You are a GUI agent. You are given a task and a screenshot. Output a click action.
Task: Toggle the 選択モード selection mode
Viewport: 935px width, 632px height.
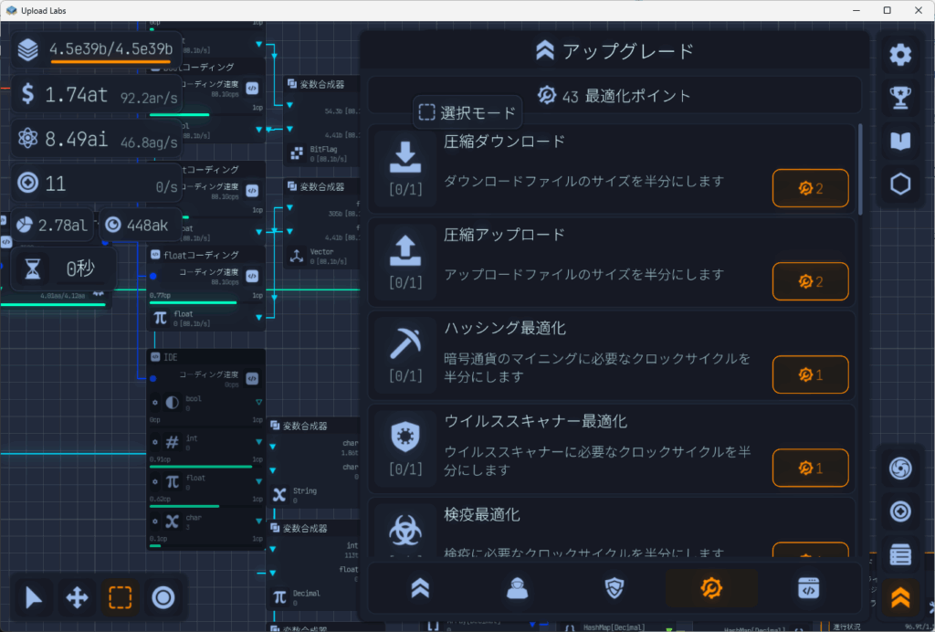click(x=468, y=113)
